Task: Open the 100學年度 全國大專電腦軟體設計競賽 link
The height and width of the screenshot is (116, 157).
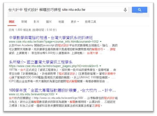Action: tap(62, 90)
